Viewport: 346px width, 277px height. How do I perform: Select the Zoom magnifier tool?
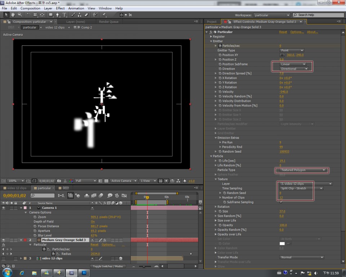click(x=19, y=15)
